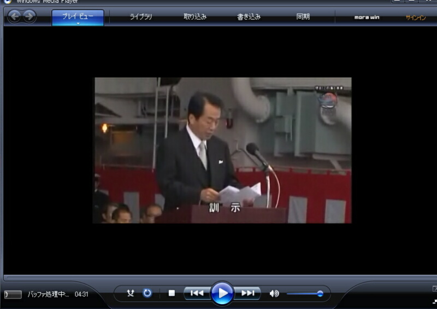Open the プレイビュー tab
The width and height of the screenshot is (437, 309).
click(x=78, y=18)
